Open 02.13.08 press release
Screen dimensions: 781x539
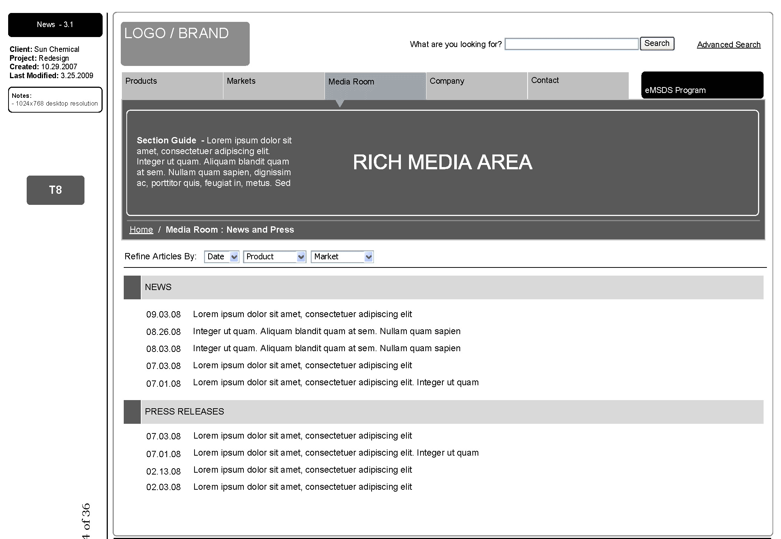302,470
